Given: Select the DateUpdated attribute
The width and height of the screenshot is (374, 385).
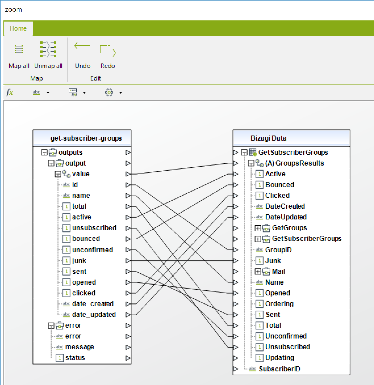Looking at the screenshot, I should 286,217.
